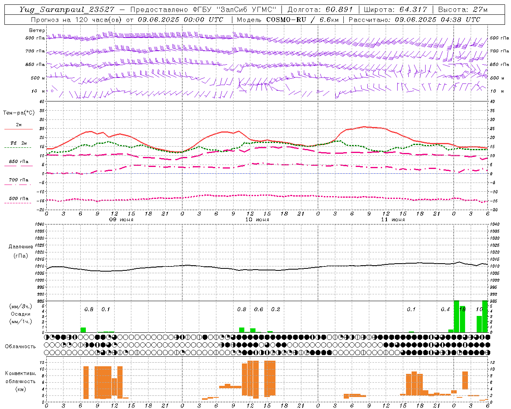The width and height of the screenshot is (511, 409).
Task: Click the 0.4 precipitation amount value
Action: 445,309
